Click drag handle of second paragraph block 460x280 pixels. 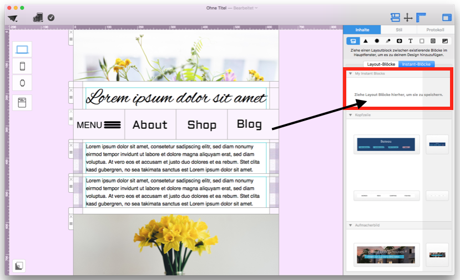coord(71,186)
